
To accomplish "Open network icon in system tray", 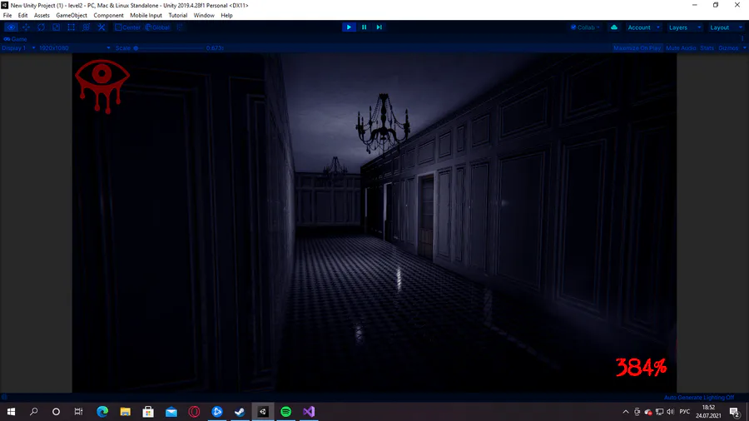I will click(660, 412).
